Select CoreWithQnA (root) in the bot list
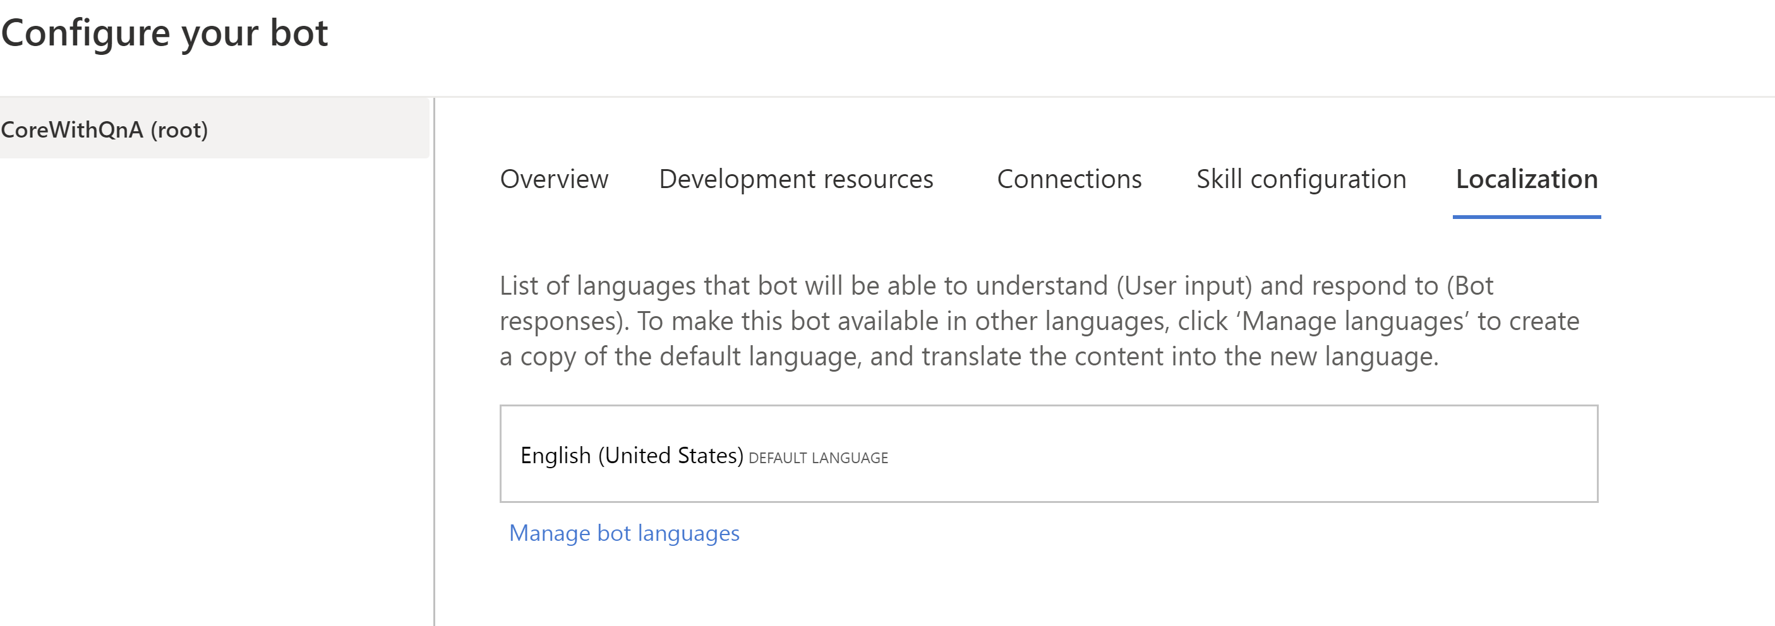This screenshot has height=626, width=1775. pos(107,128)
